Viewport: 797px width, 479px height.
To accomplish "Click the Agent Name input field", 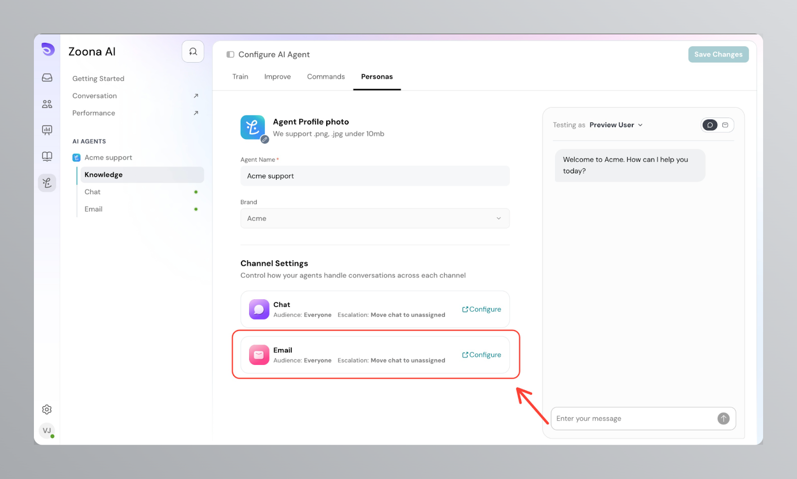I will click(x=375, y=176).
